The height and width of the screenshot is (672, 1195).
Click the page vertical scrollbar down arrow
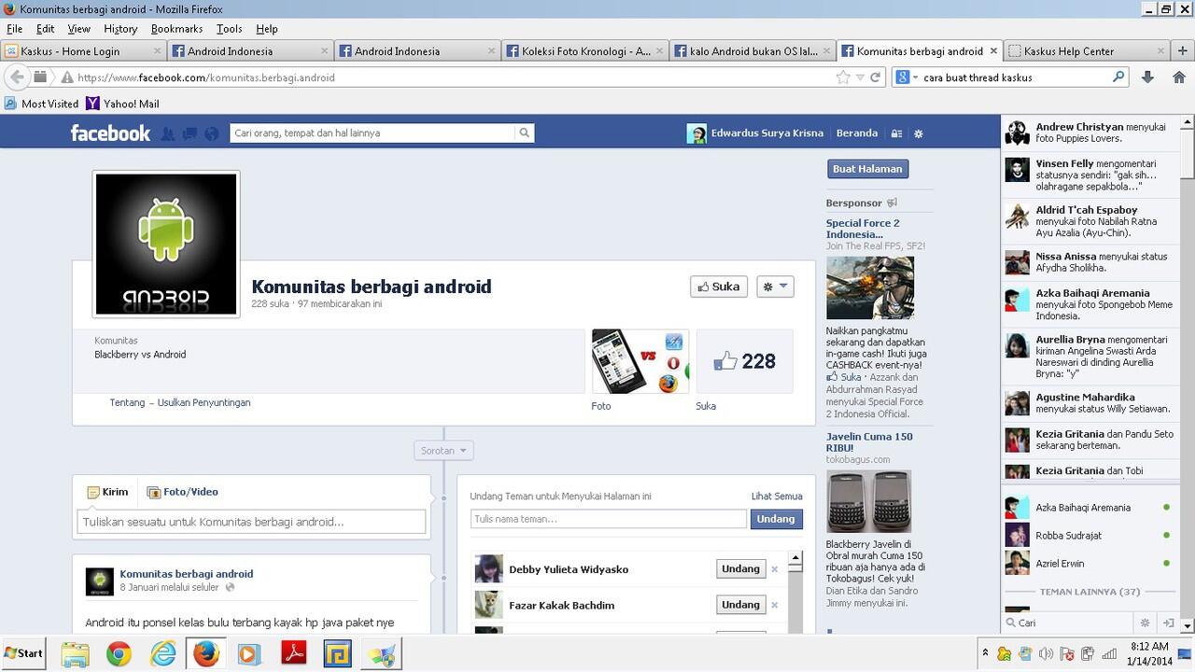pyautogui.click(x=1187, y=625)
